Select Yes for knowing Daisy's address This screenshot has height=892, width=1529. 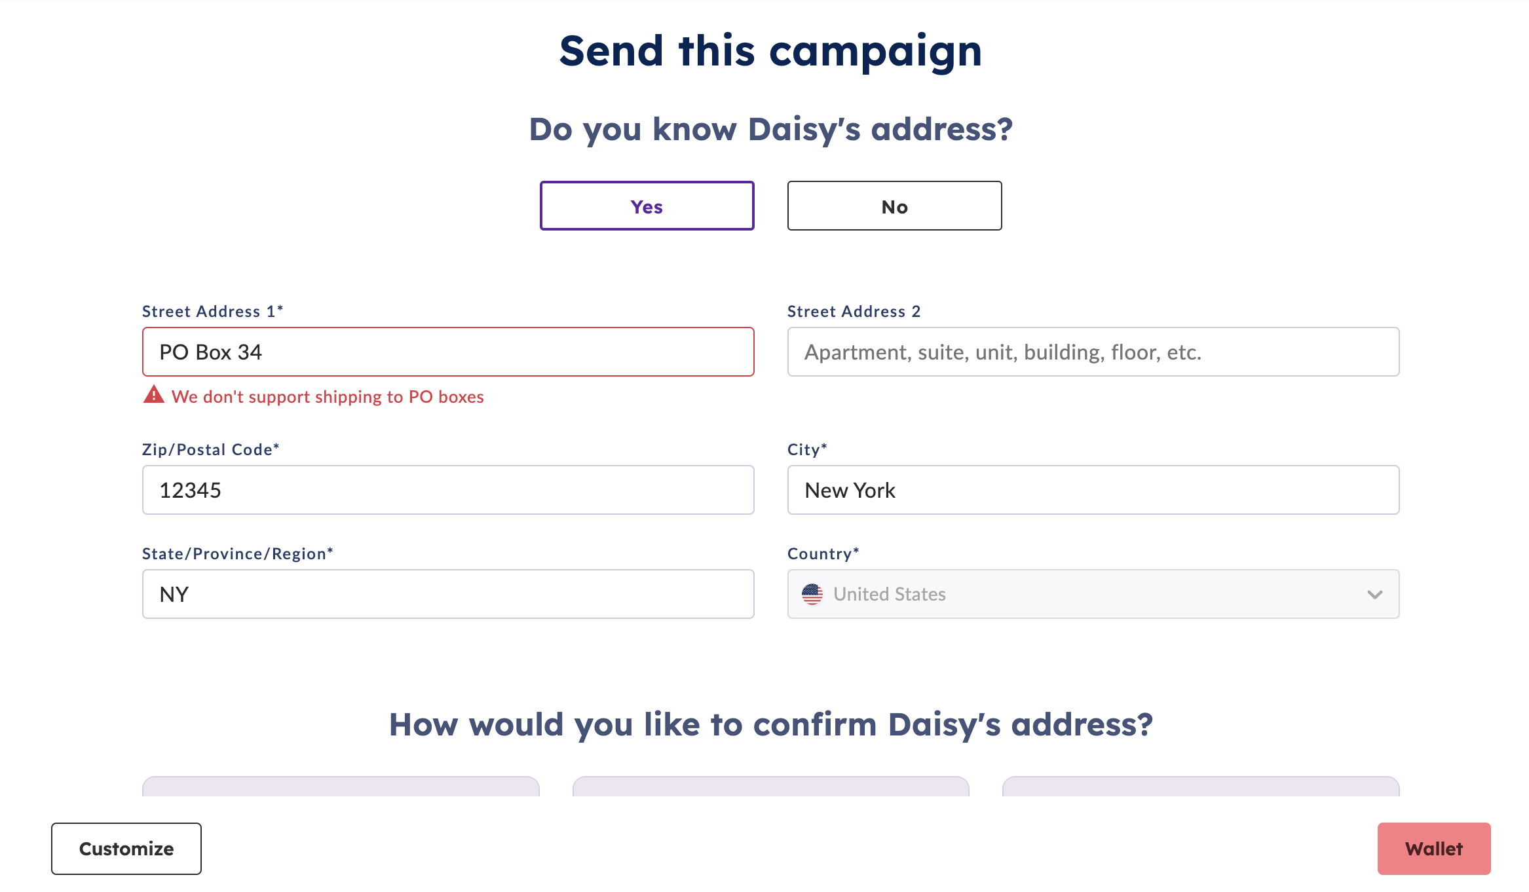pos(647,206)
